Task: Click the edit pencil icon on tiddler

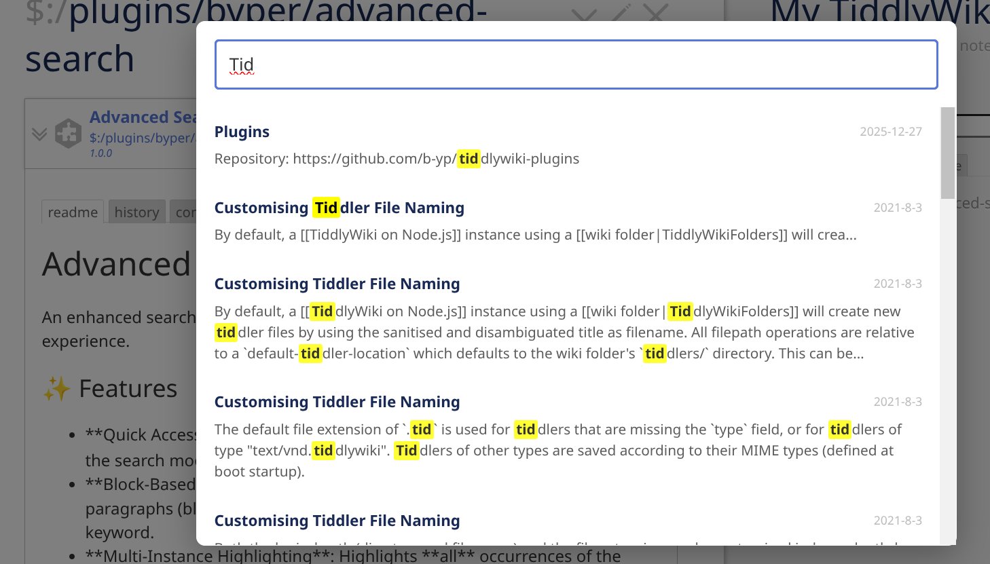Action: tap(621, 12)
